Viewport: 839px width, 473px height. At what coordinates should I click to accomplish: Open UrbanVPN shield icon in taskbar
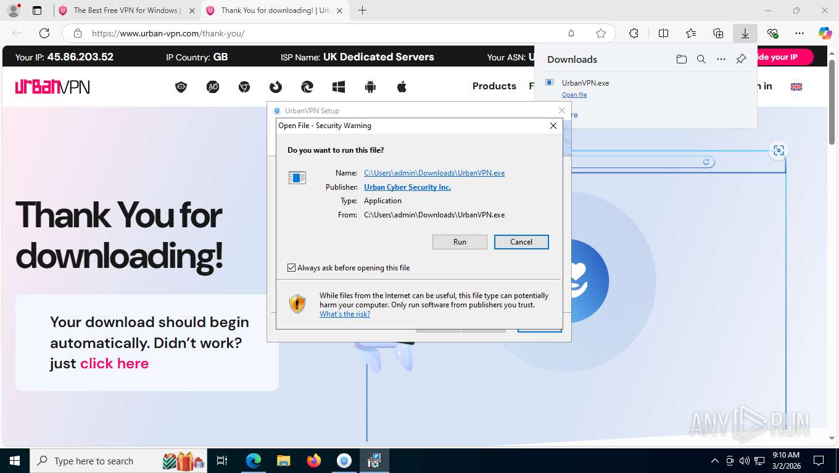coord(344,461)
